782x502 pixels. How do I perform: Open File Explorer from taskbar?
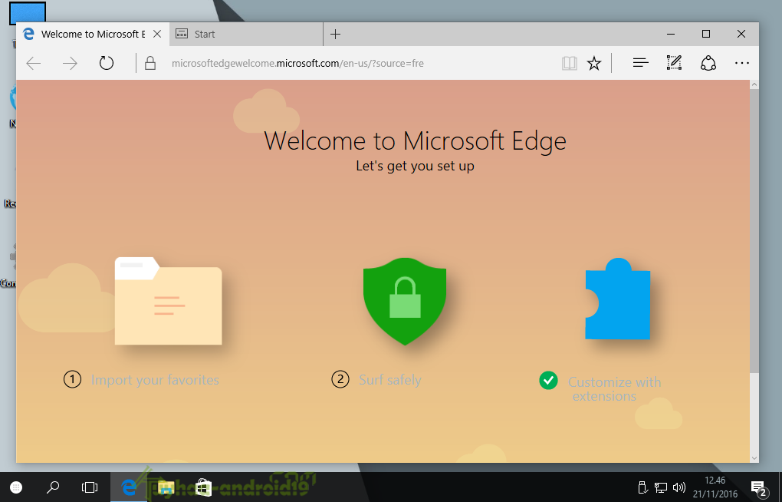[x=166, y=487]
